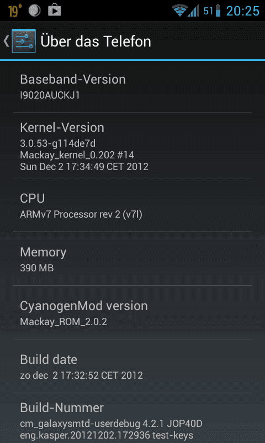Tap the CyanogenMod version entry
Screen dimensions: 265x443
[x=132, y=312]
